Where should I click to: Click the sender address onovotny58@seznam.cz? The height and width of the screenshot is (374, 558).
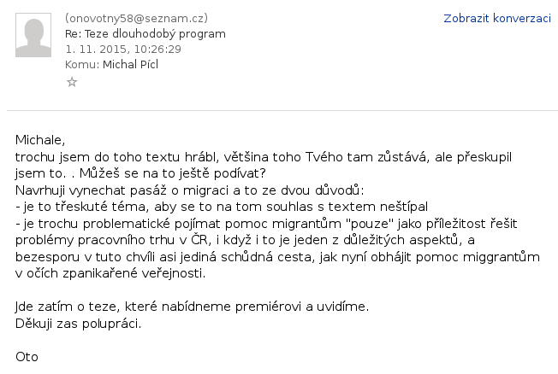click(136, 18)
